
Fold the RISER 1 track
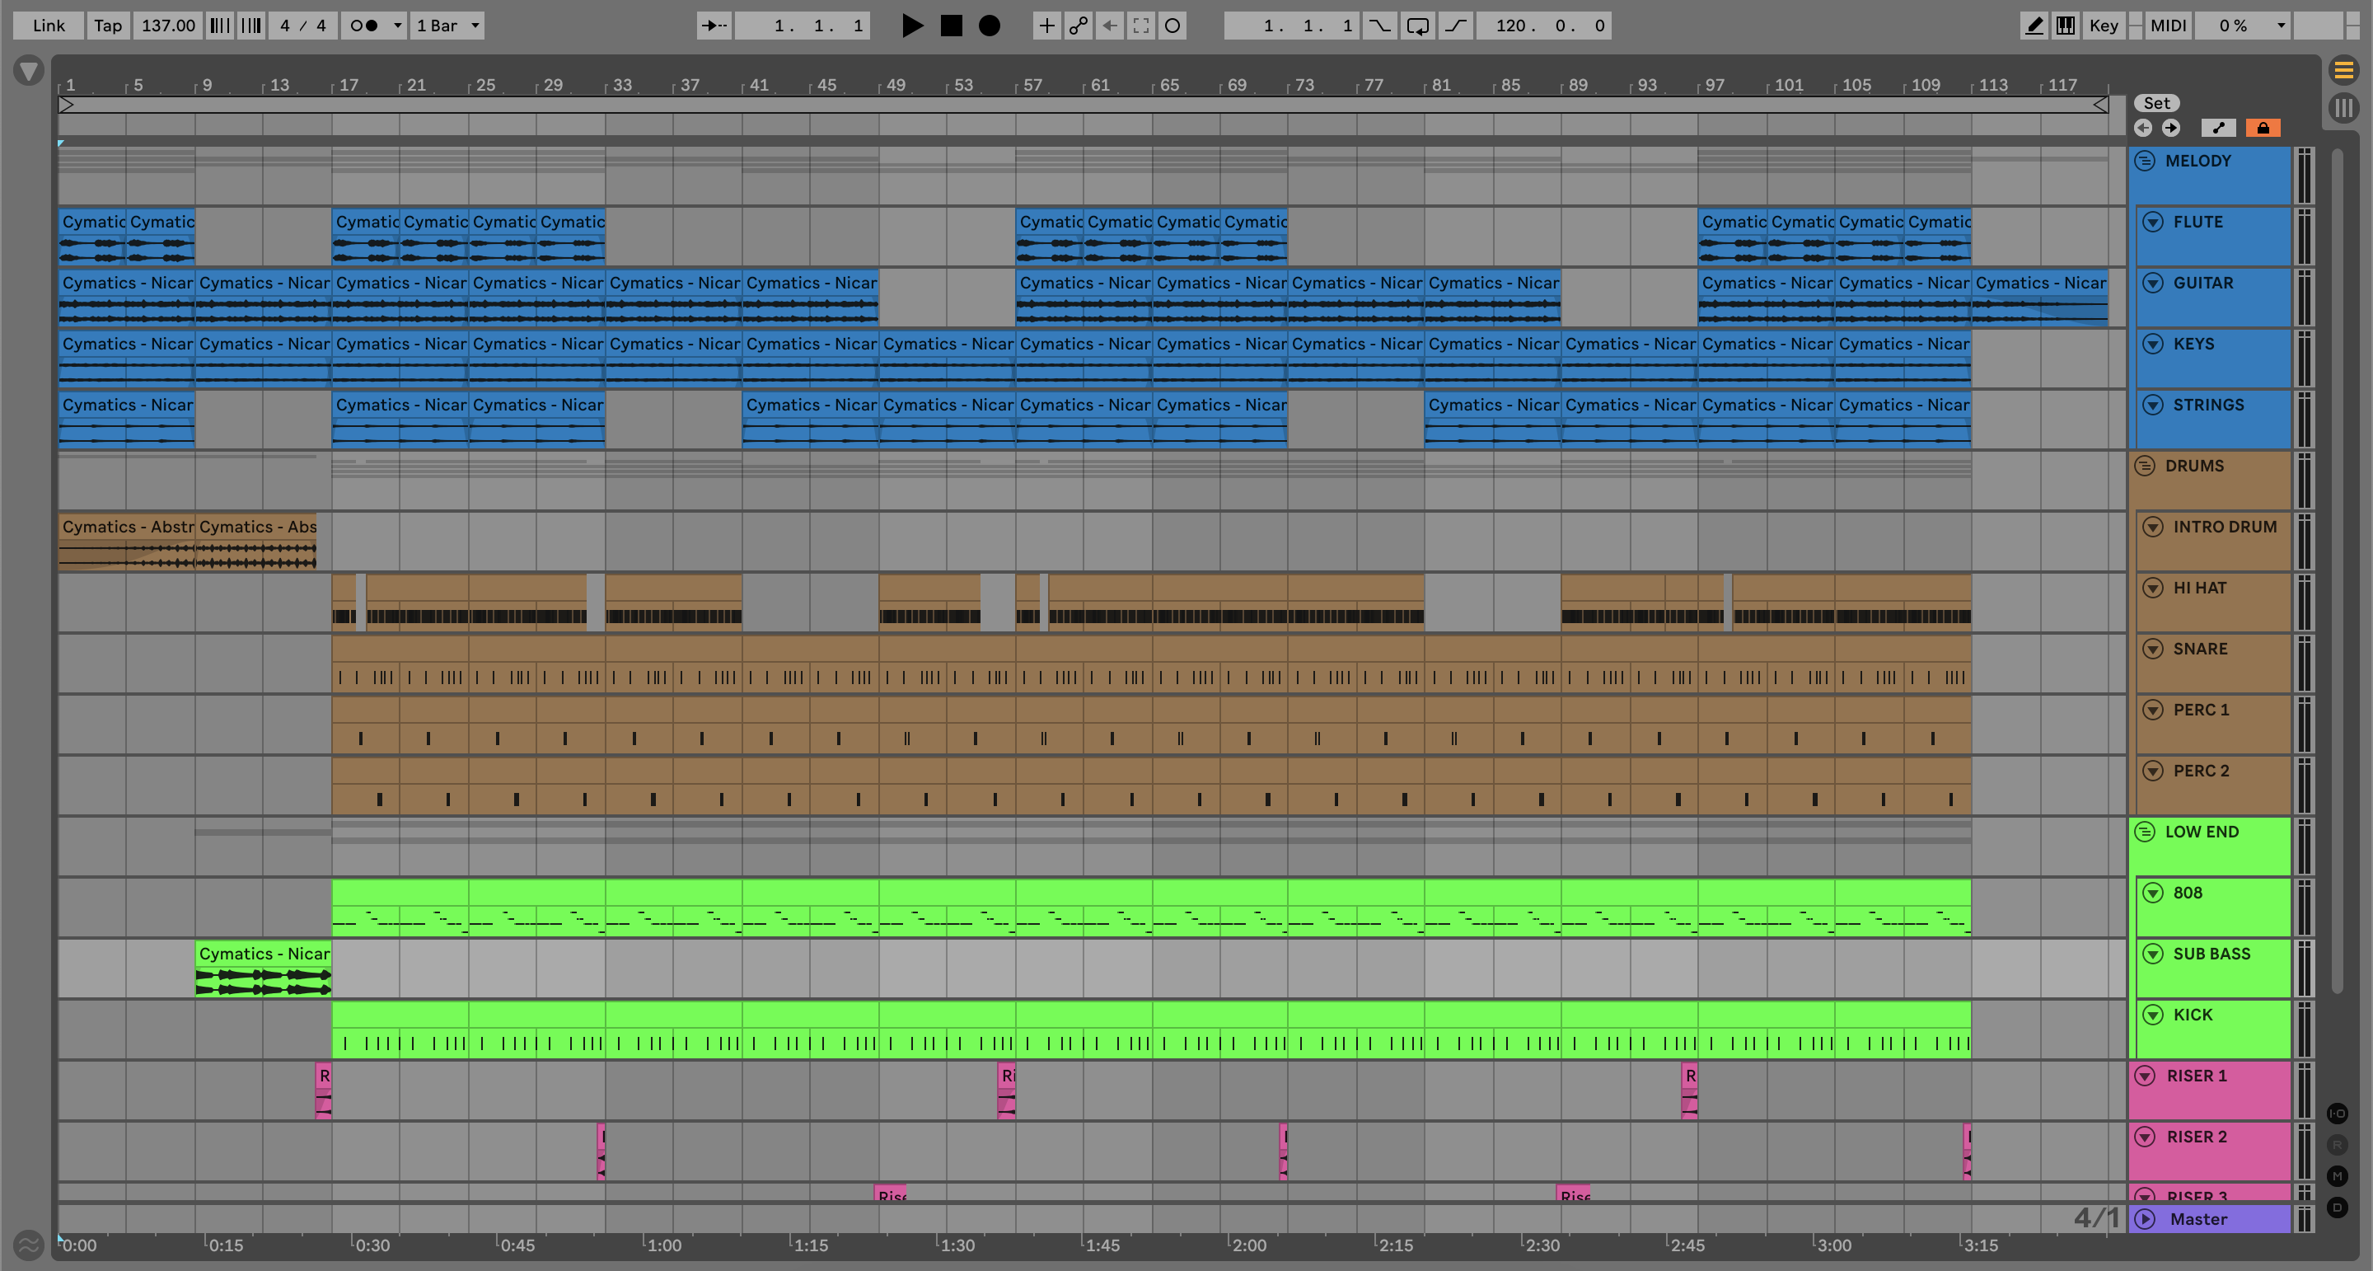coord(2145,1076)
